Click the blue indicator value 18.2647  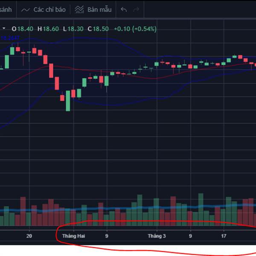(x=10, y=38)
